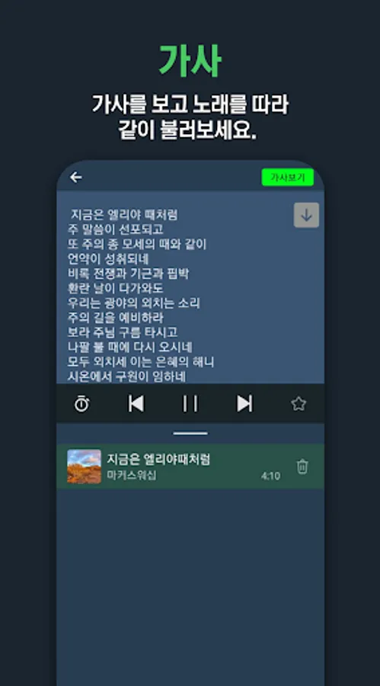Skip to the previous track
This screenshot has width=380, height=686.
[136, 403]
